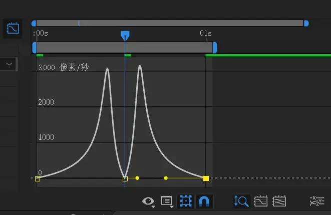Fit all graphs to view
Viewport: 331px width, 215px height.
[x=279, y=201]
